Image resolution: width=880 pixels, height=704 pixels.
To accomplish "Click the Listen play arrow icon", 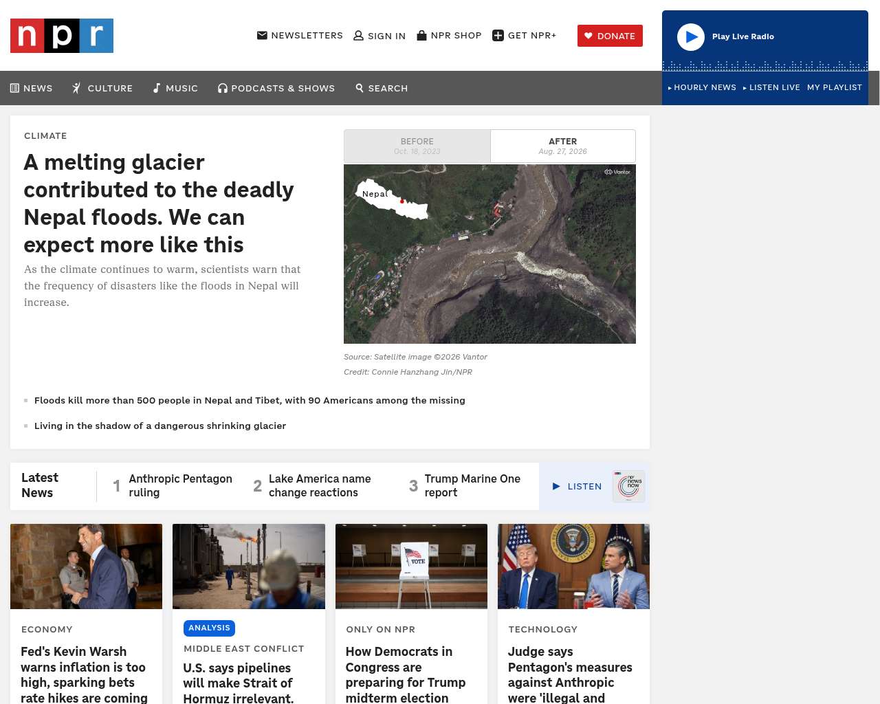I will click(x=556, y=486).
